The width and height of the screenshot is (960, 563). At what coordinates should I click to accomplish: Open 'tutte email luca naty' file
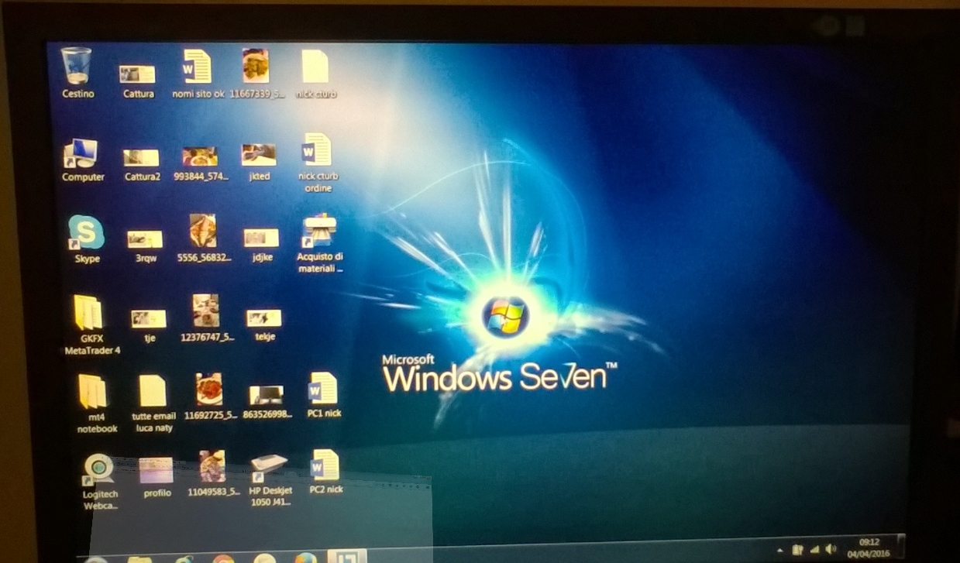tap(153, 391)
